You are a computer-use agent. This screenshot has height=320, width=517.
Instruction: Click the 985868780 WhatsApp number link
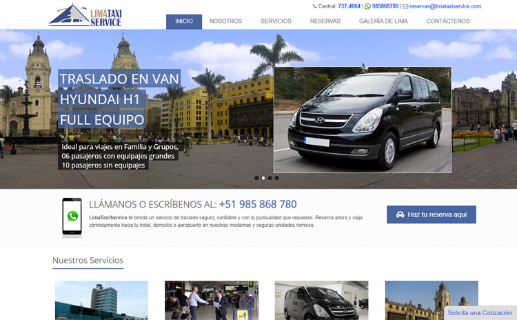click(x=385, y=6)
